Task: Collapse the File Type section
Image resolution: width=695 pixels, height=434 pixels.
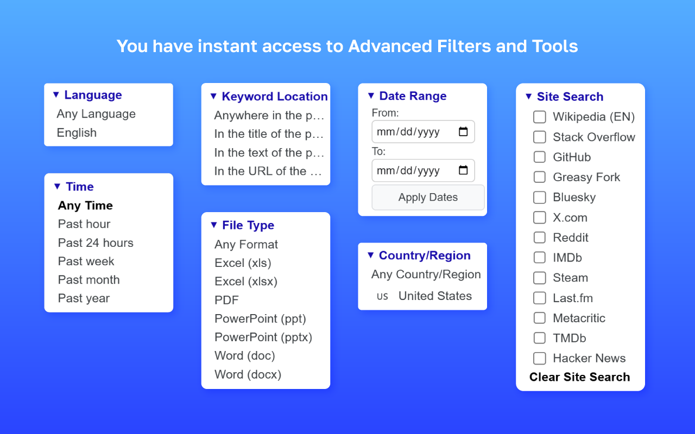Action: point(214,225)
